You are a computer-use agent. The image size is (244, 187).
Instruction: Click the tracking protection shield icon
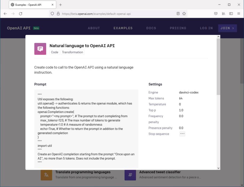(52, 14)
